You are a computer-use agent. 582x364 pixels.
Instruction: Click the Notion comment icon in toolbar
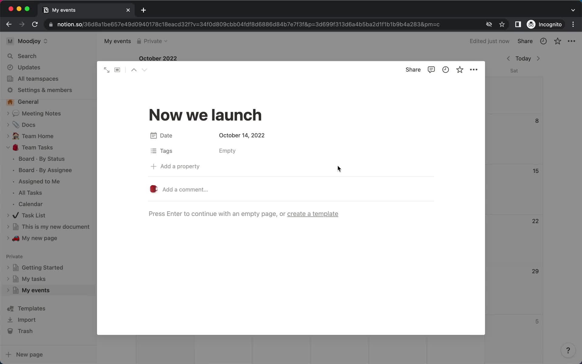tap(431, 69)
